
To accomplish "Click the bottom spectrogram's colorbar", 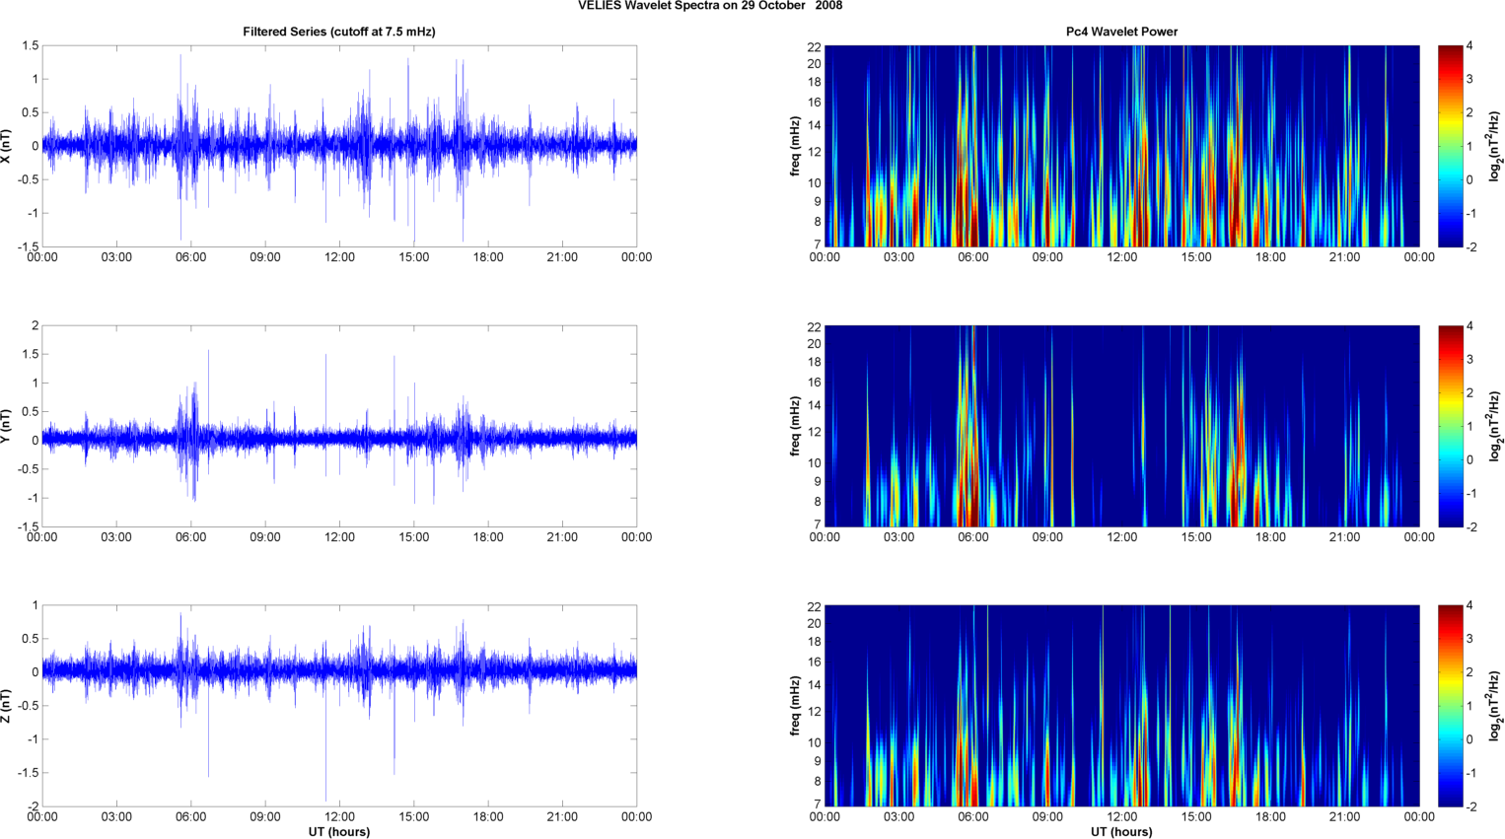I will coord(1450,706).
